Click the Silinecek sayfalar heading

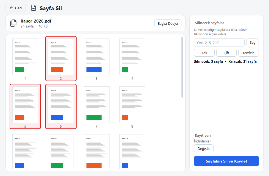pyautogui.click(x=209, y=23)
